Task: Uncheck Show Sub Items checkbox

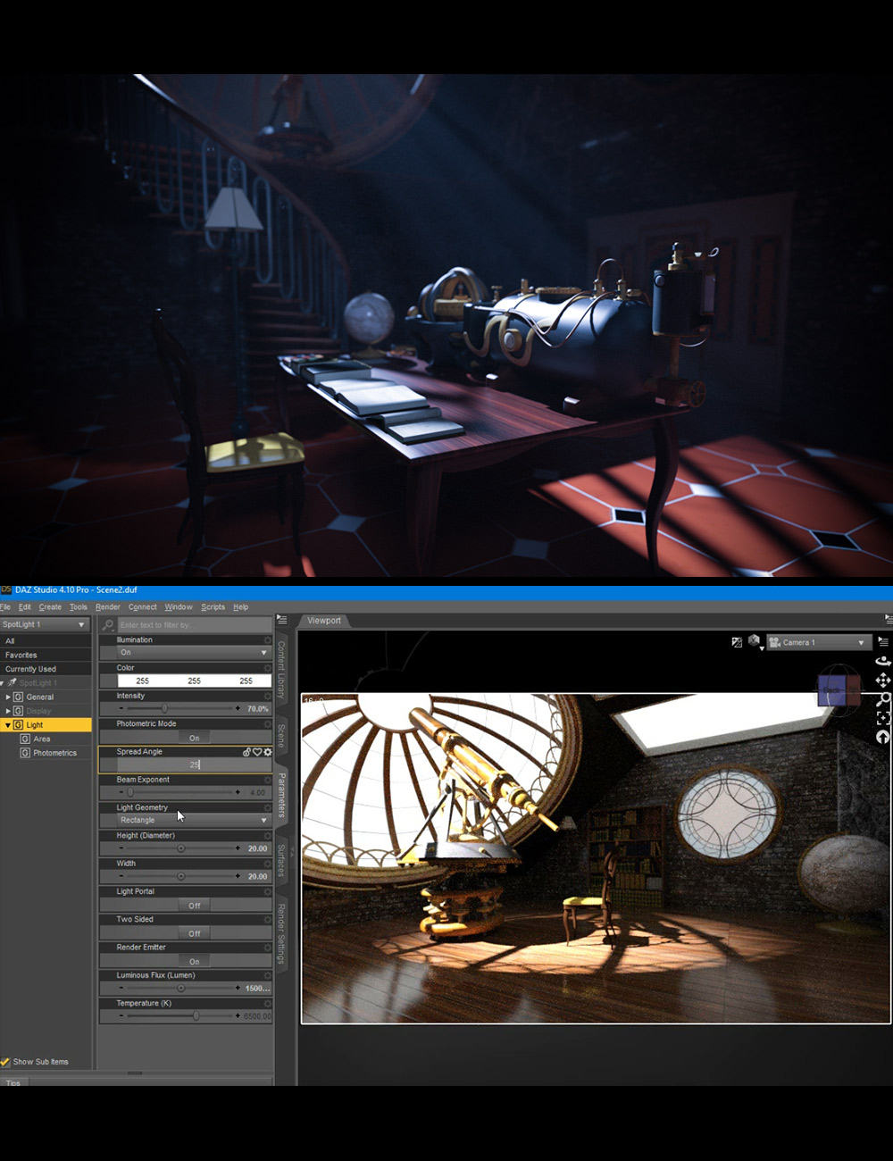Action: (x=5, y=1062)
